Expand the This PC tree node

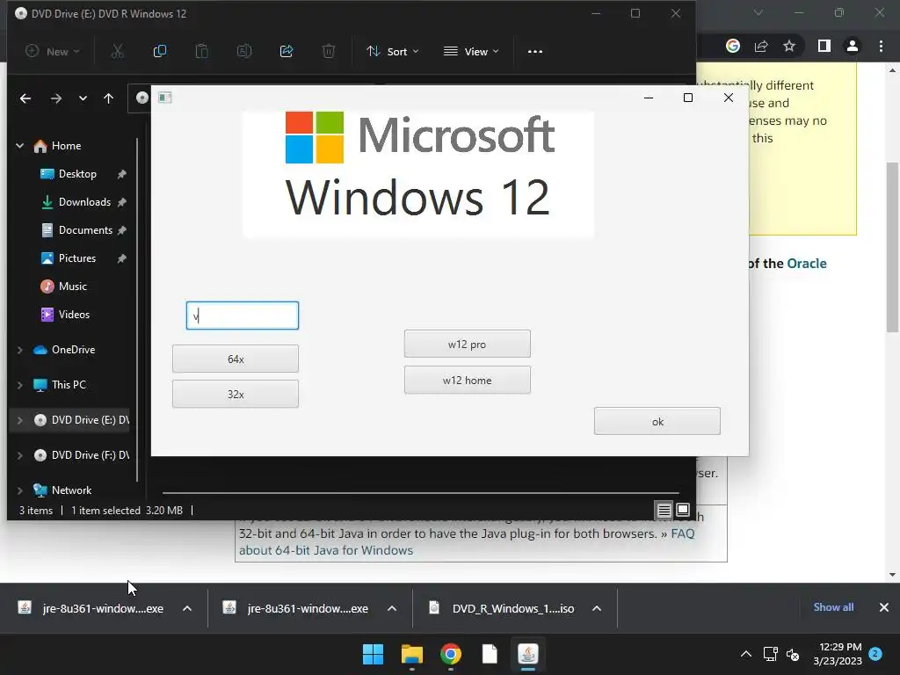point(20,385)
